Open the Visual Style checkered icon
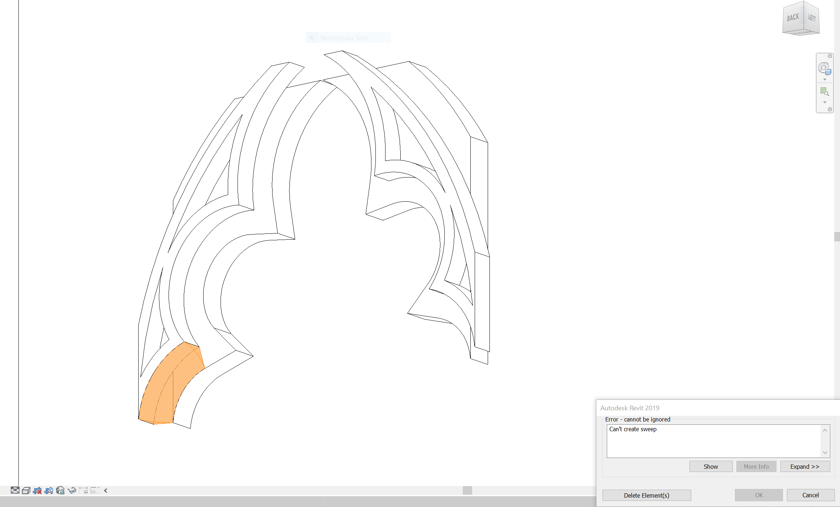 coord(15,490)
